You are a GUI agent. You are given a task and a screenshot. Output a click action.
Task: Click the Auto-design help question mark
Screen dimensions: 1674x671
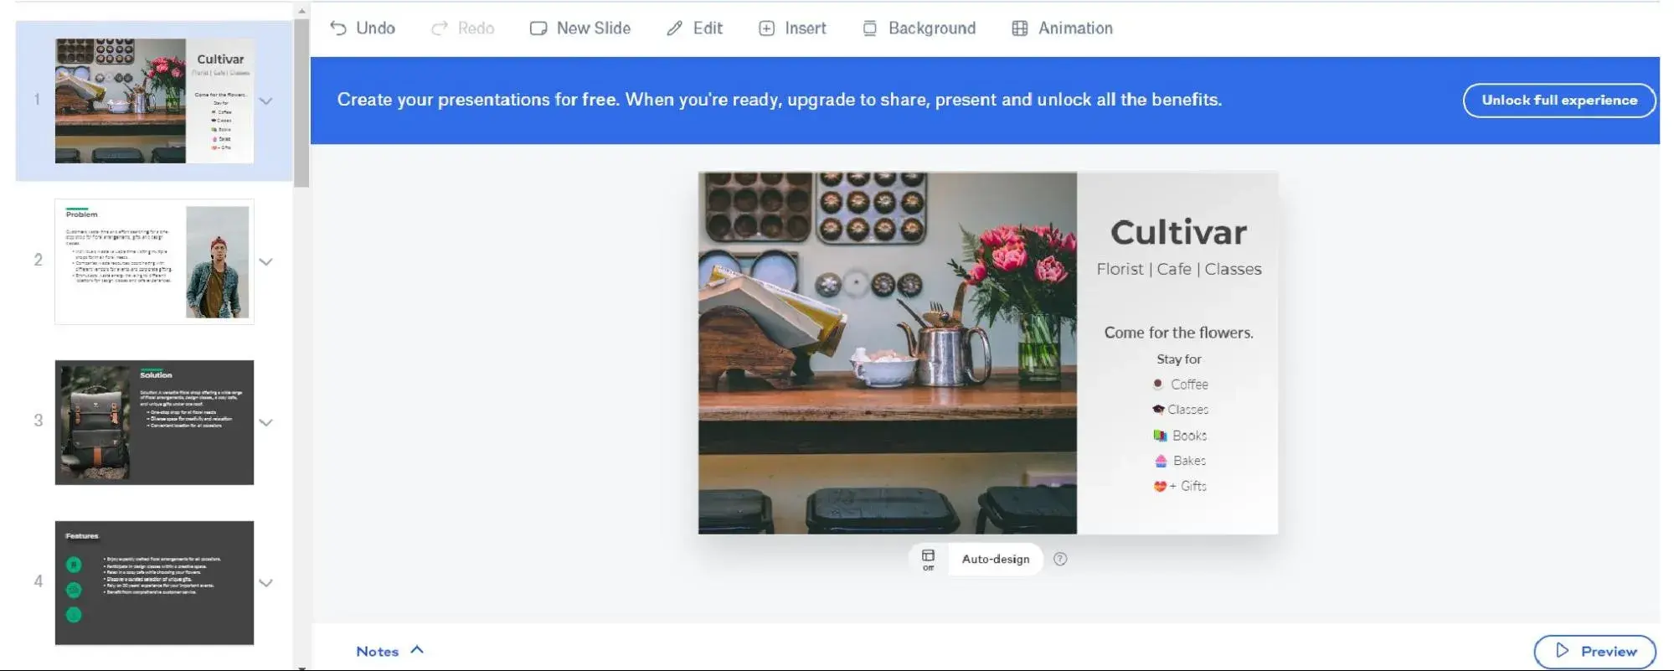pyautogui.click(x=1060, y=559)
